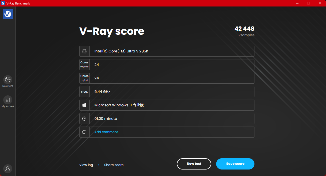The width and height of the screenshot is (326, 176).
Task: Click the V-Ray Benchmark title bar icon
Action: click(3, 3)
